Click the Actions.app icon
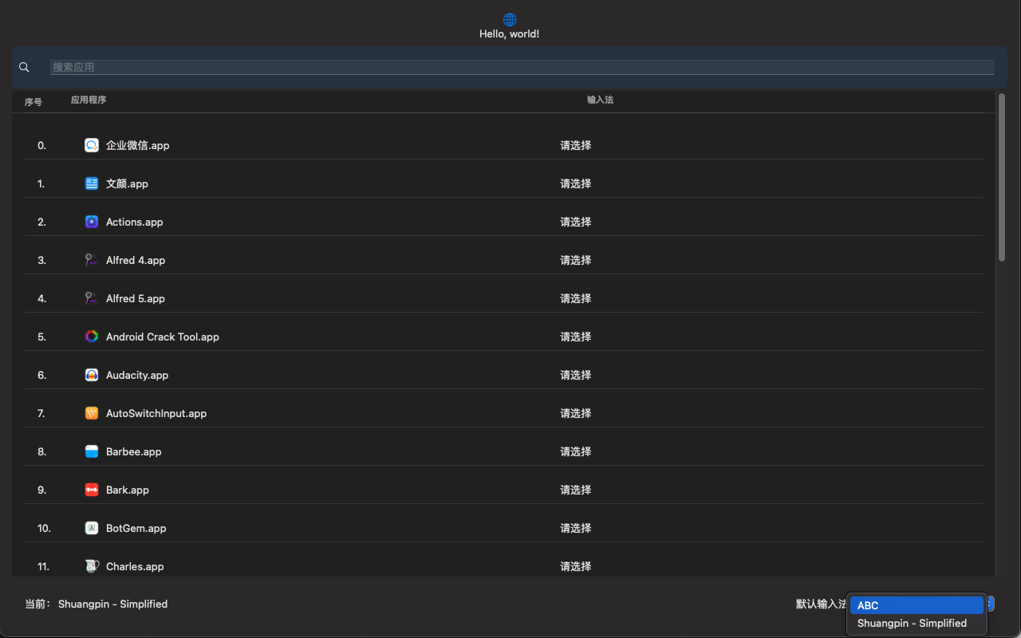1021x638 pixels. click(92, 222)
